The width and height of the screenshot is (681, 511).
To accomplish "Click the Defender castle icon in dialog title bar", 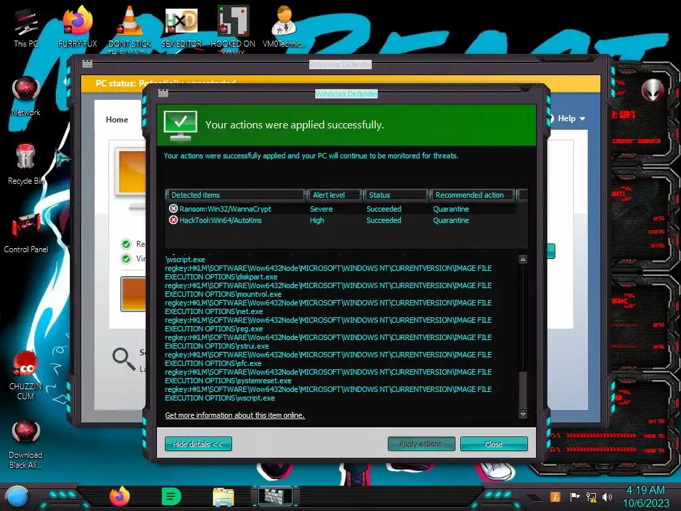I will click(163, 93).
